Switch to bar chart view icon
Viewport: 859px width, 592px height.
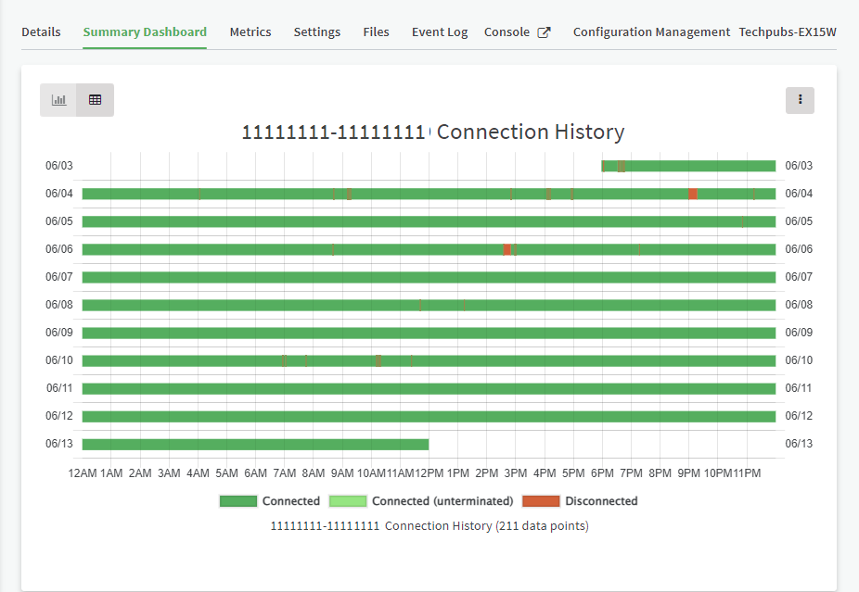(x=58, y=100)
